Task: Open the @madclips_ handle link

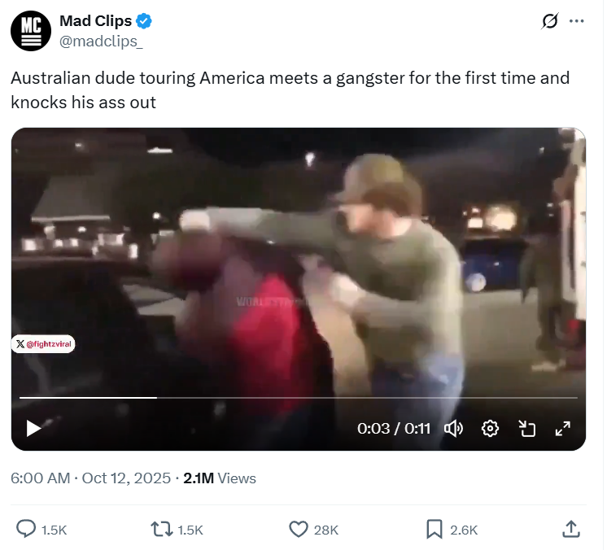Action: point(102,41)
